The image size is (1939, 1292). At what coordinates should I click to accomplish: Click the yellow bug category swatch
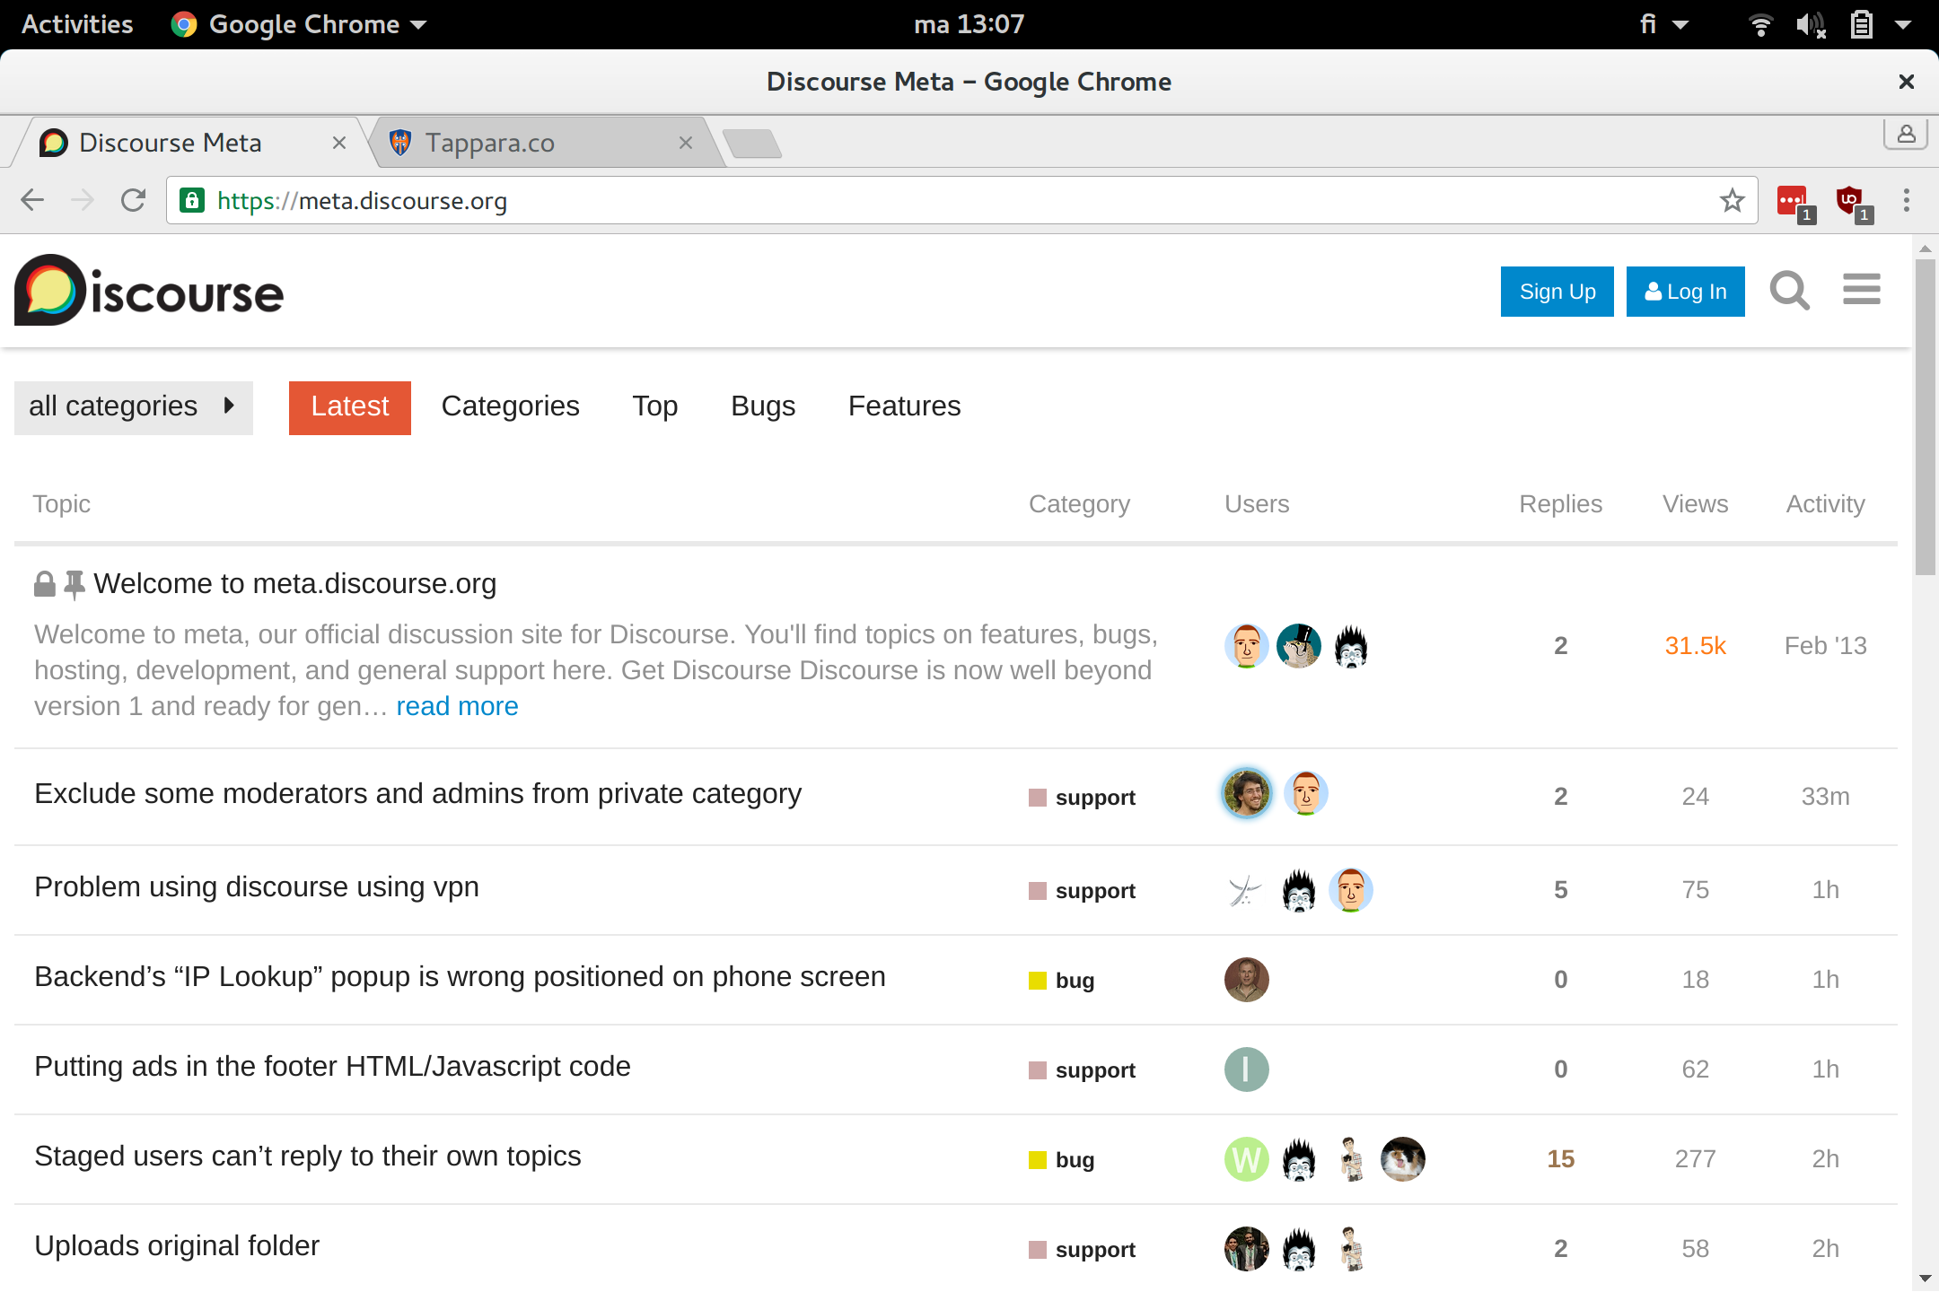point(1038,981)
